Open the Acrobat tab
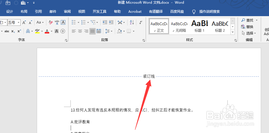Screen dimensions: 269x133 tap(135, 12)
